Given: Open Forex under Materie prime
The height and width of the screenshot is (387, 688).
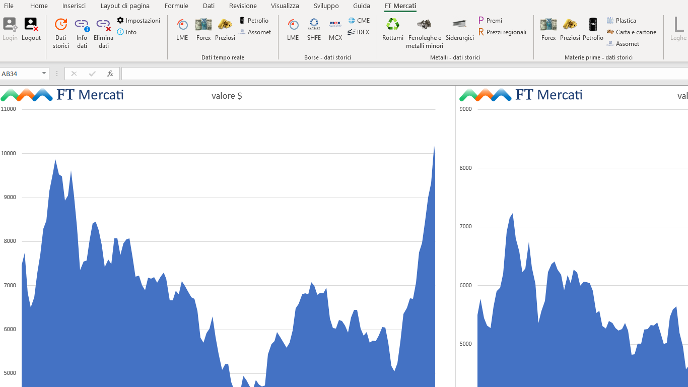Looking at the screenshot, I should click(548, 29).
